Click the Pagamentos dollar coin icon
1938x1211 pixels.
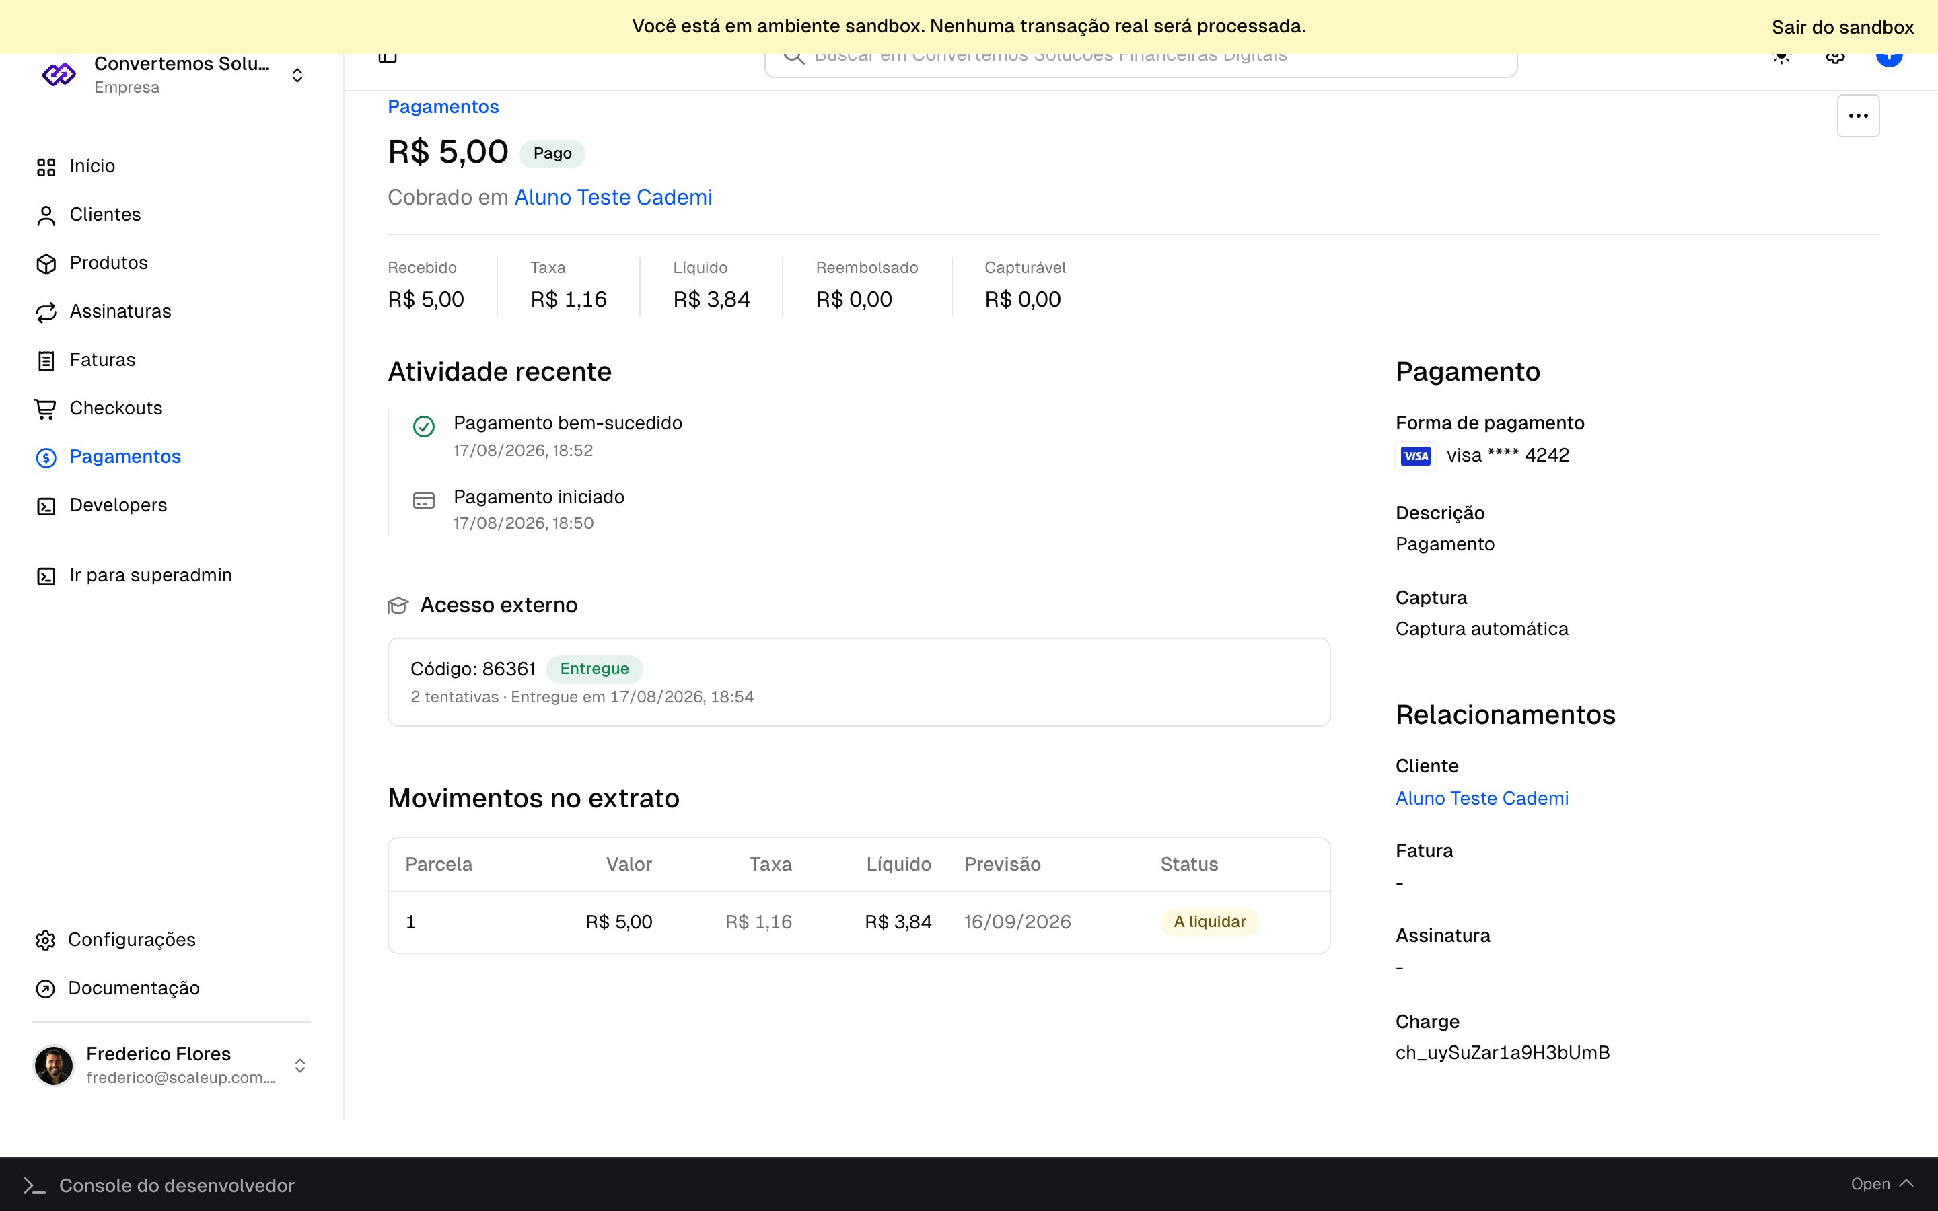click(x=46, y=458)
